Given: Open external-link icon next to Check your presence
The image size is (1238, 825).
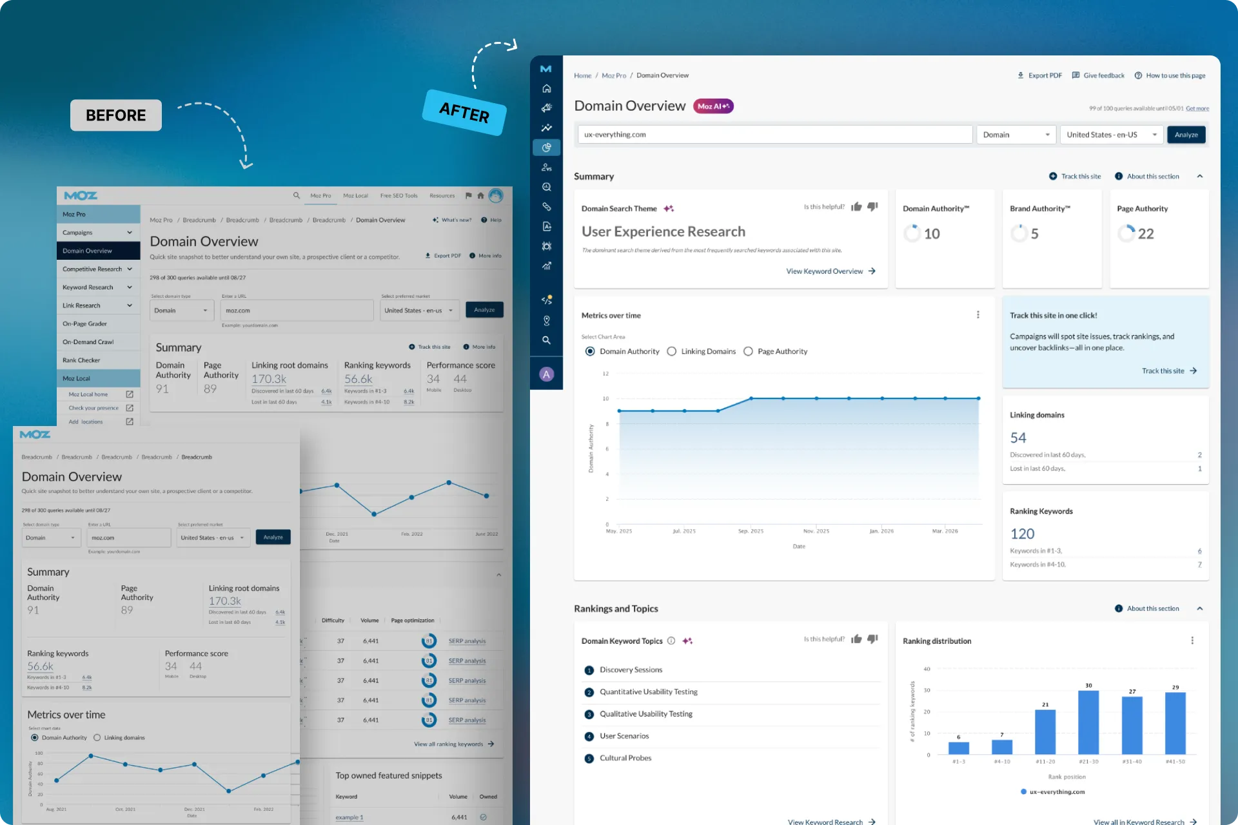Looking at the screenshot, I should [130, 408].
